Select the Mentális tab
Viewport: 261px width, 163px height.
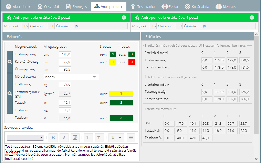tap(226, 6)
